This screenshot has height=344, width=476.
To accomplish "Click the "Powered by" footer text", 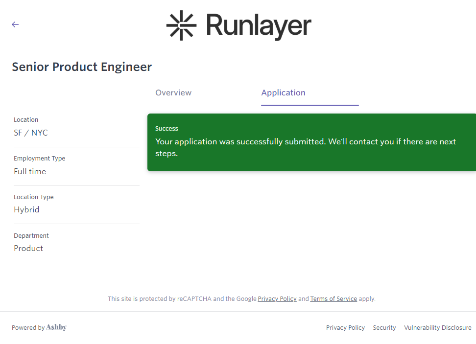I will click(x=28, y=328).
